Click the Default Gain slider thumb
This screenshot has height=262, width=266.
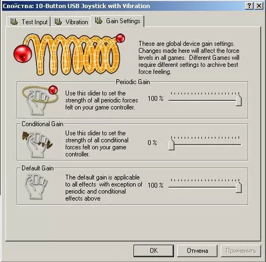239,187
